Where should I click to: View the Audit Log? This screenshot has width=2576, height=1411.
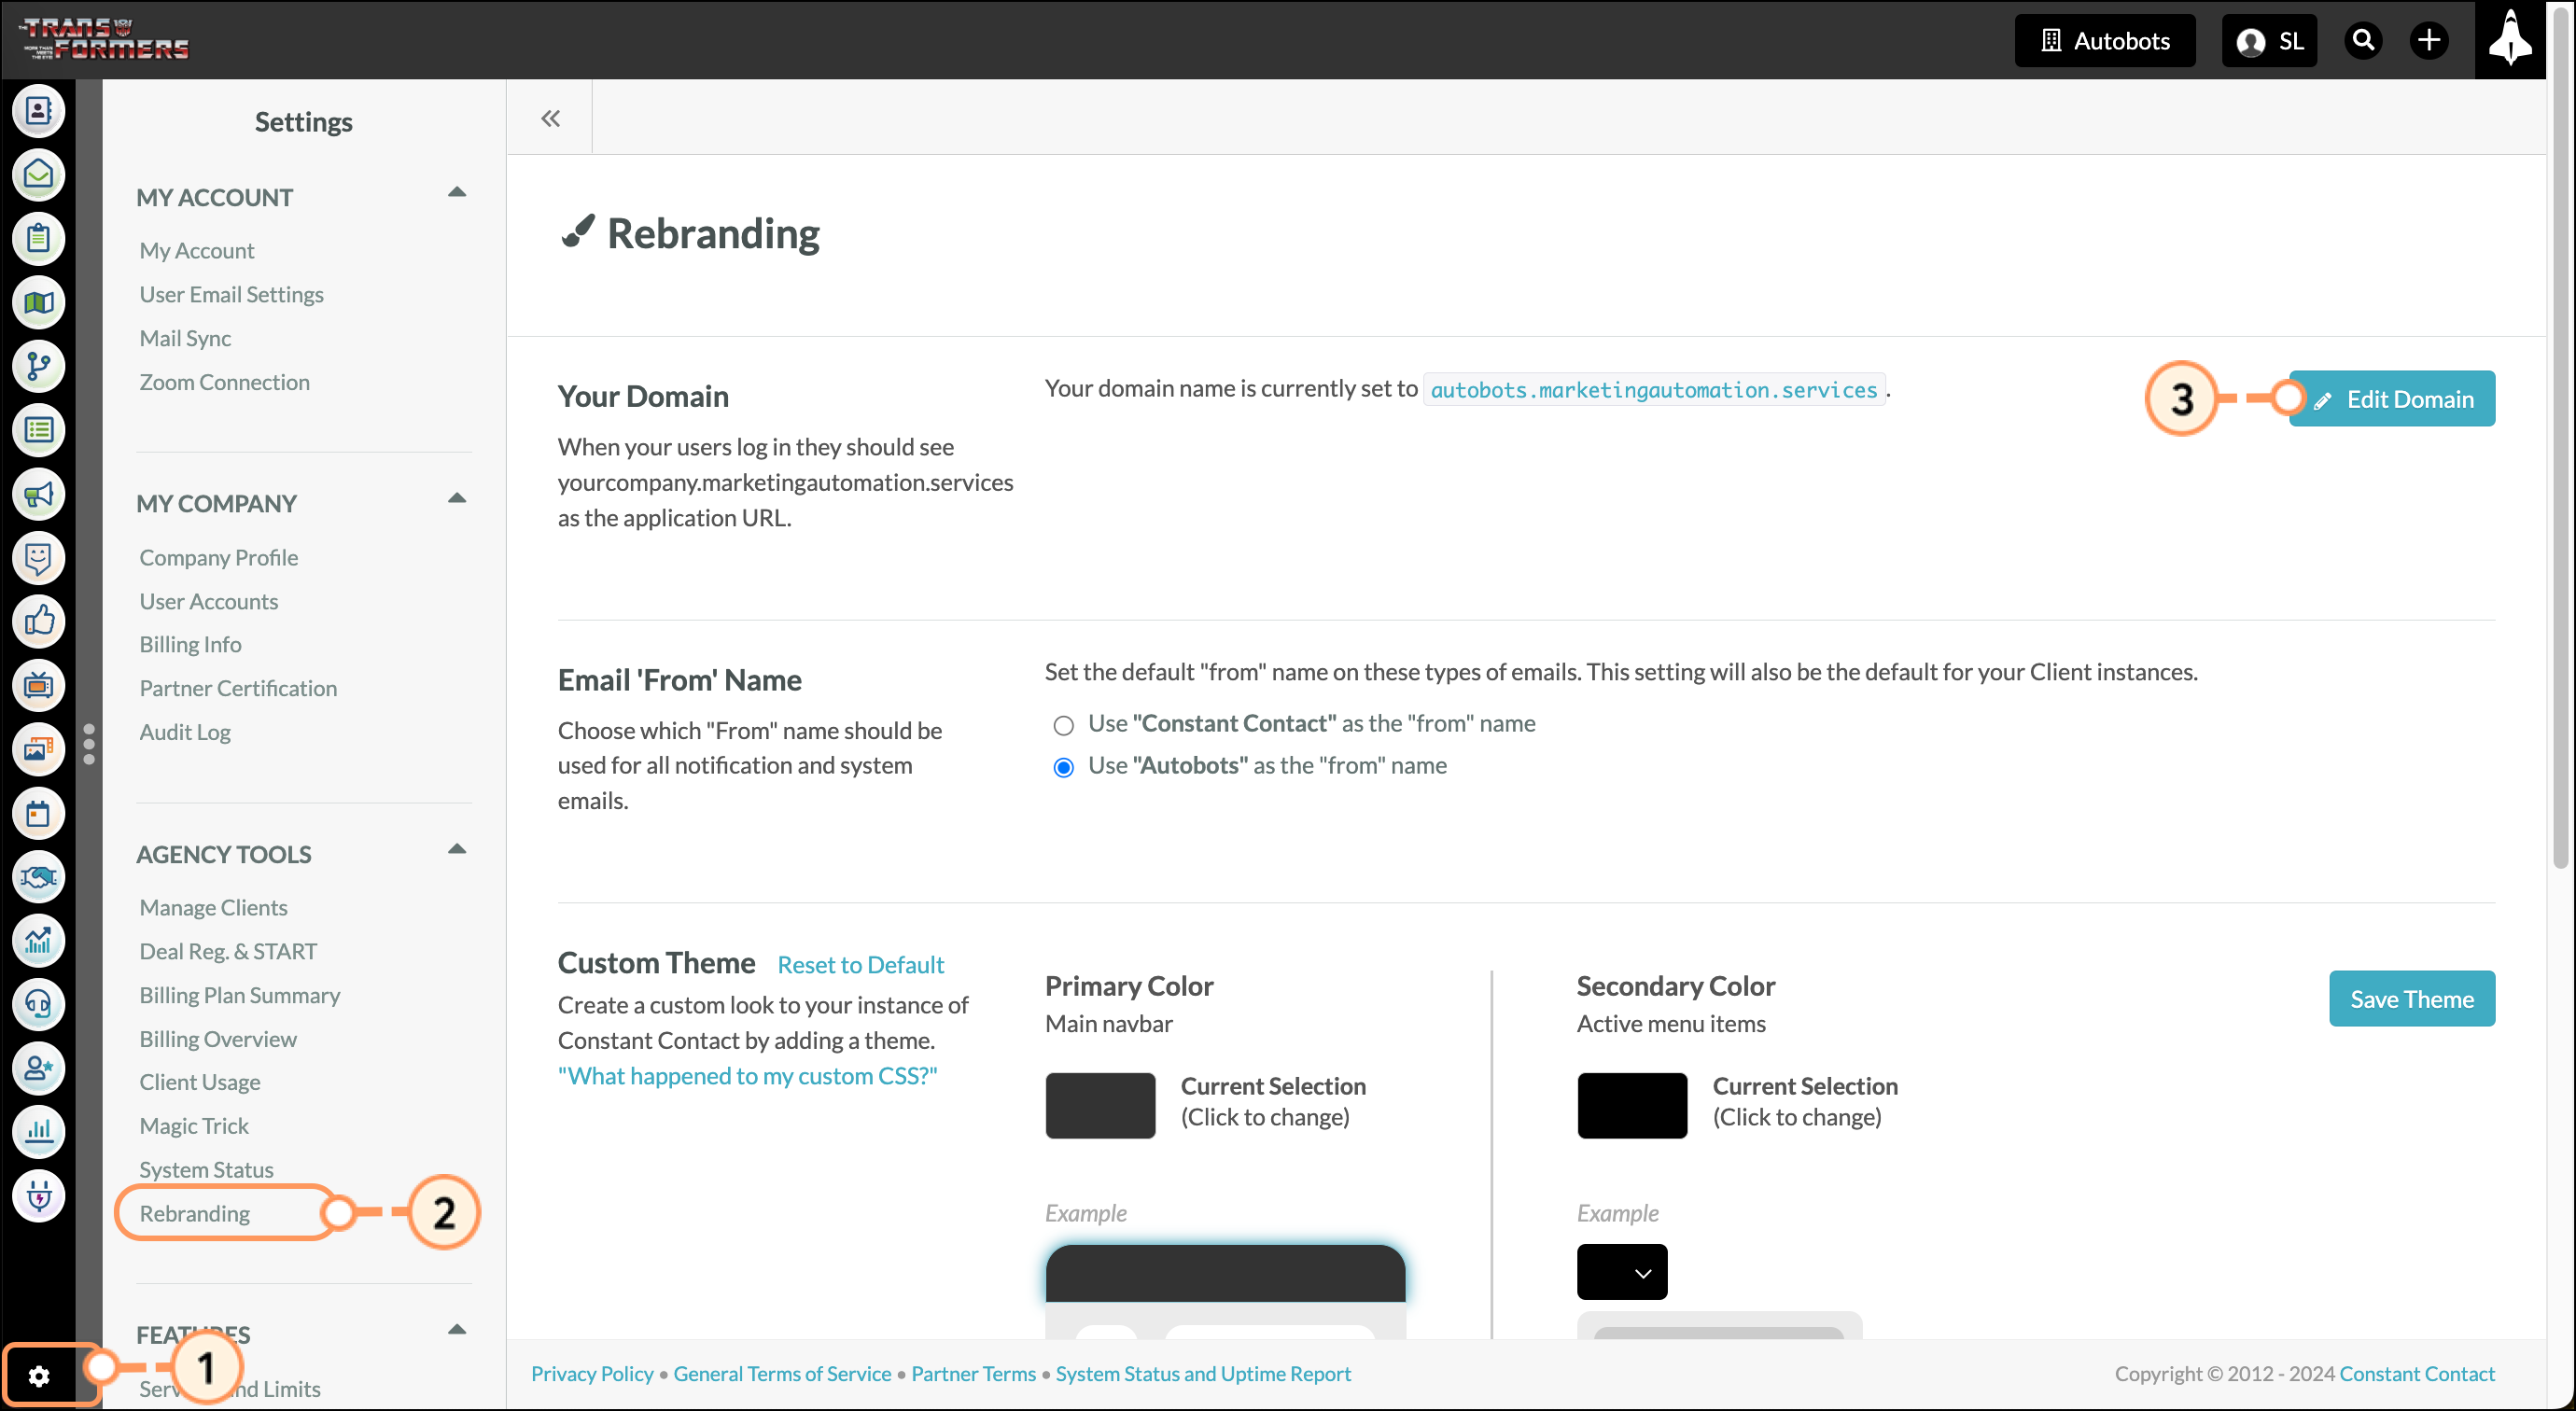point(185,732)
